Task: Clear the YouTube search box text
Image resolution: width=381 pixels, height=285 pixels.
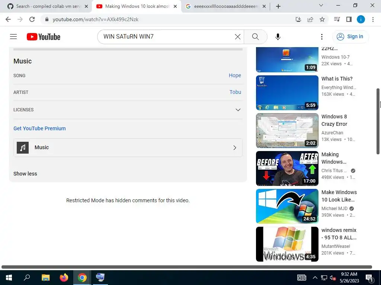Action: coord(238,37)
